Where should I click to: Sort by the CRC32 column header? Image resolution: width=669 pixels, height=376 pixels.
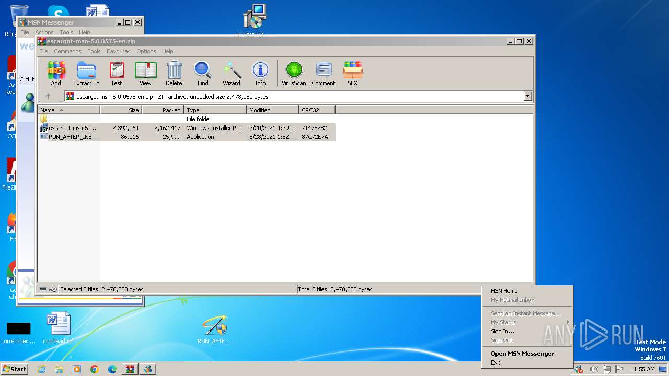317,110
